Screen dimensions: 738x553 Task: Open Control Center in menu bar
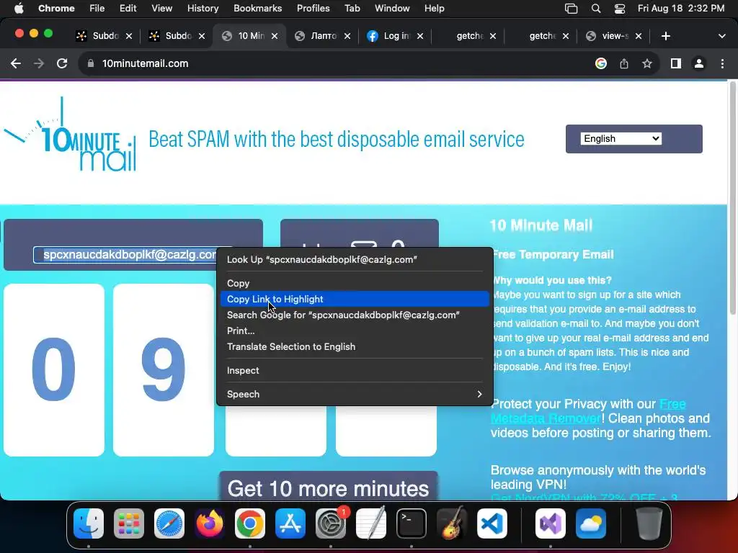620,9
